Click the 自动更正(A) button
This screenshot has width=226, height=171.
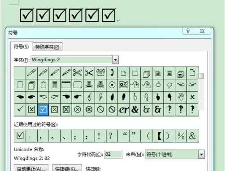[31, 168]
